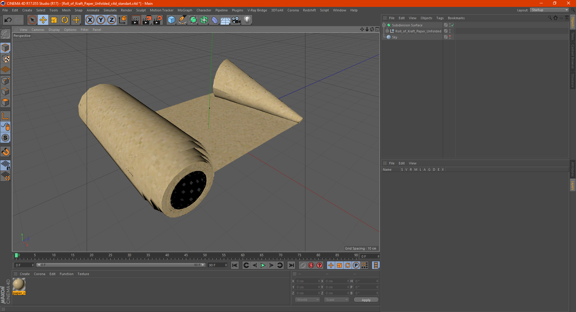Switch to Edges mode
576x312 pixels.
click(x=5, y=91)
